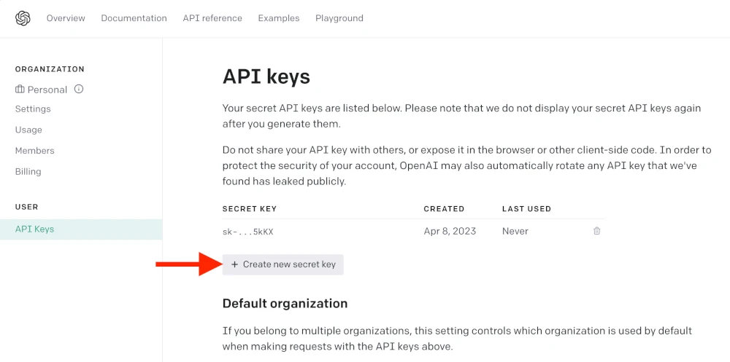Image resolution: width=730 pixels, height=362 pixels.
Task: Open organization Settings
Action: coord(33,109)
